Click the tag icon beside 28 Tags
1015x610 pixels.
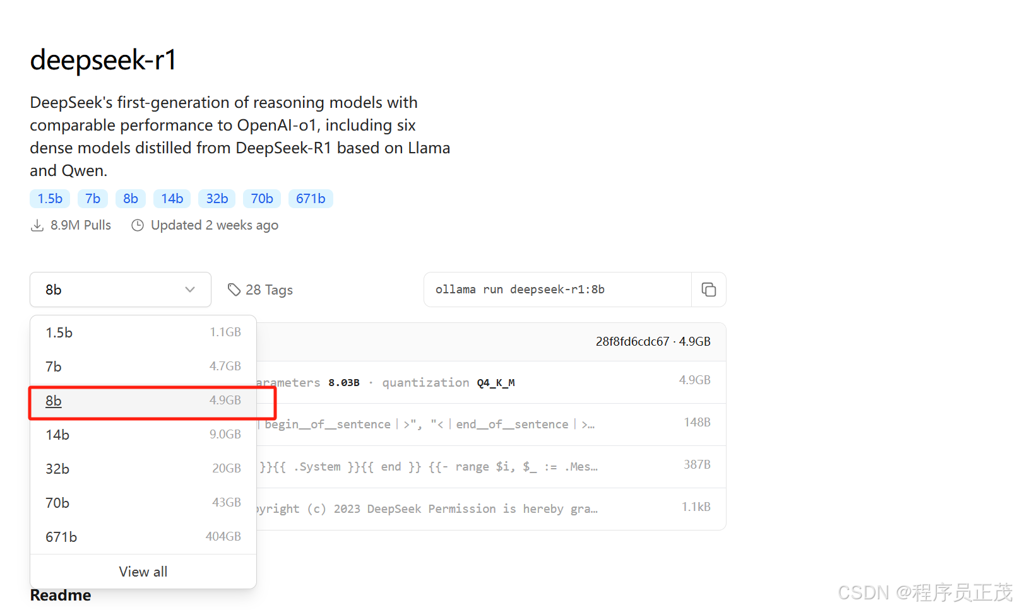click(234, 290)
